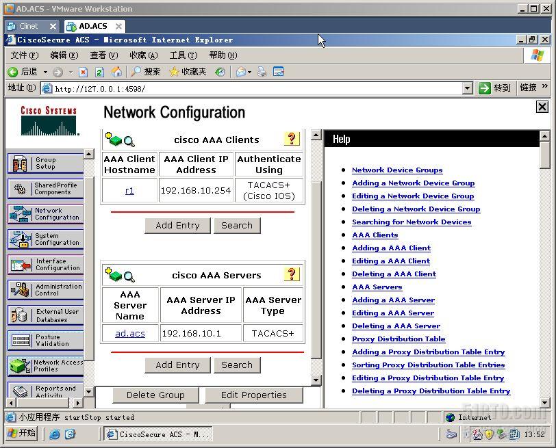
Task: Open Forward button history dropdown arrow
Action: (x=71, y=73)
